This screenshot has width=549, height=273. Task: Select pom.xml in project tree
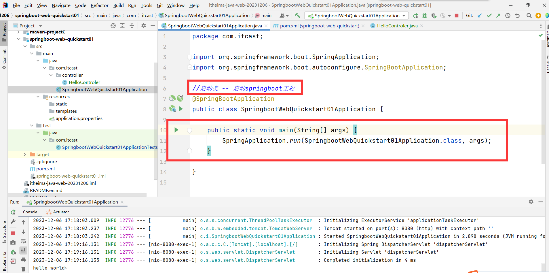tap(45, 169)
